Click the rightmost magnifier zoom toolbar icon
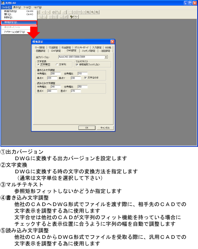This screenshot has width=198, height=249. click(97, 12)
